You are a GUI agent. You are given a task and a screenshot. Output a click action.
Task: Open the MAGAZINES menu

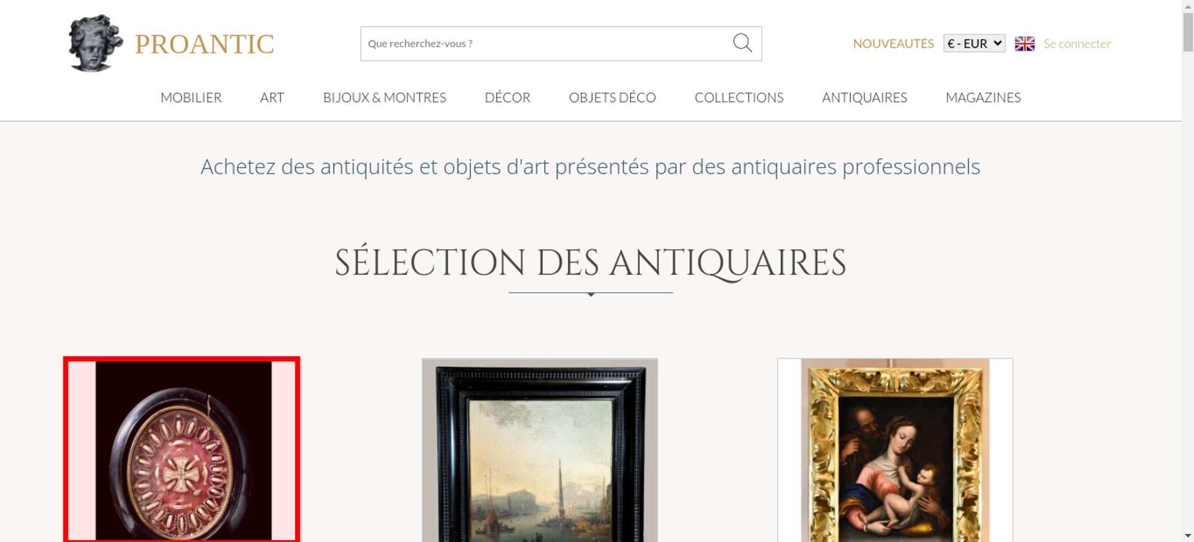[x=983, y=97]
